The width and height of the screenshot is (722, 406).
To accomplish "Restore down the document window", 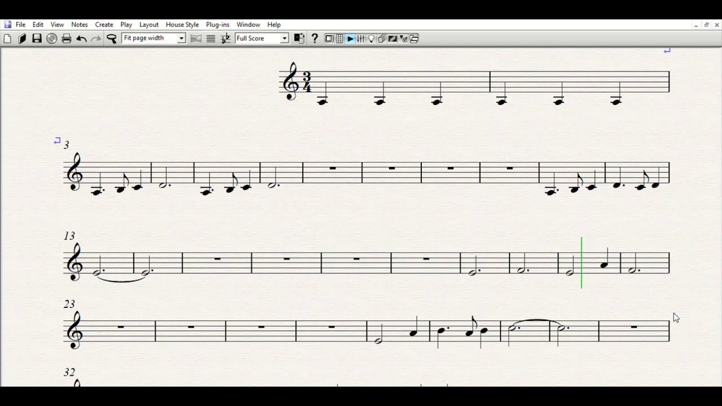I will pos(706,25).
